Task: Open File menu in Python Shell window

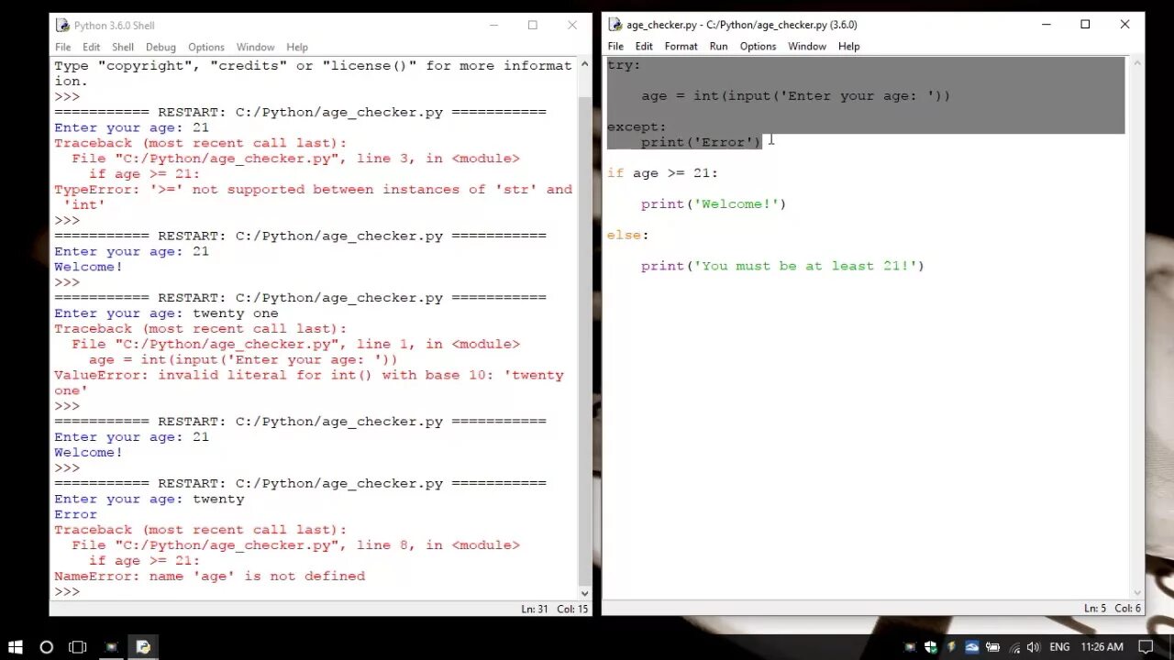Action: [62, 47]
